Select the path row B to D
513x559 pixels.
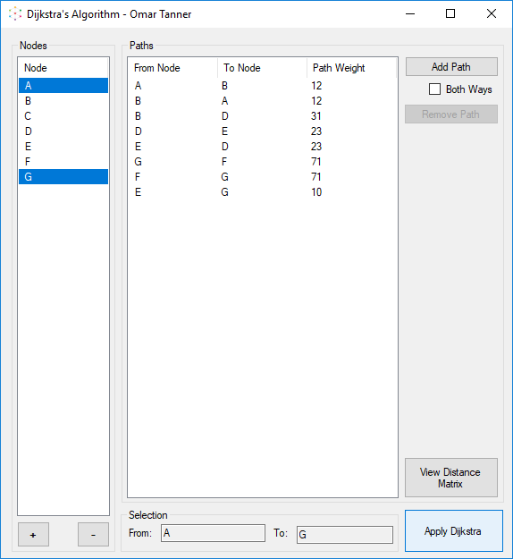263,116
